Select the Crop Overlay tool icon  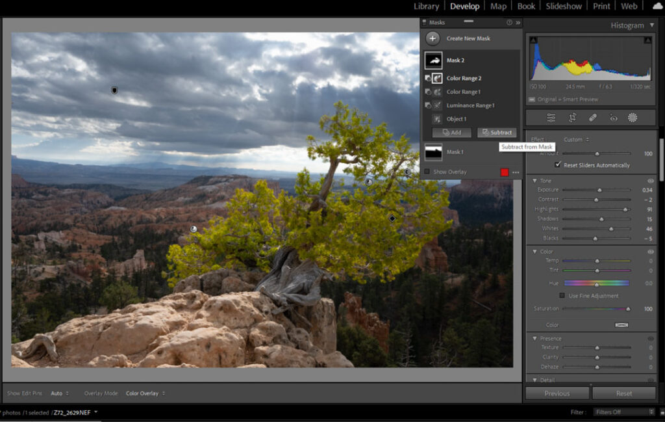[x=572, y=118]
